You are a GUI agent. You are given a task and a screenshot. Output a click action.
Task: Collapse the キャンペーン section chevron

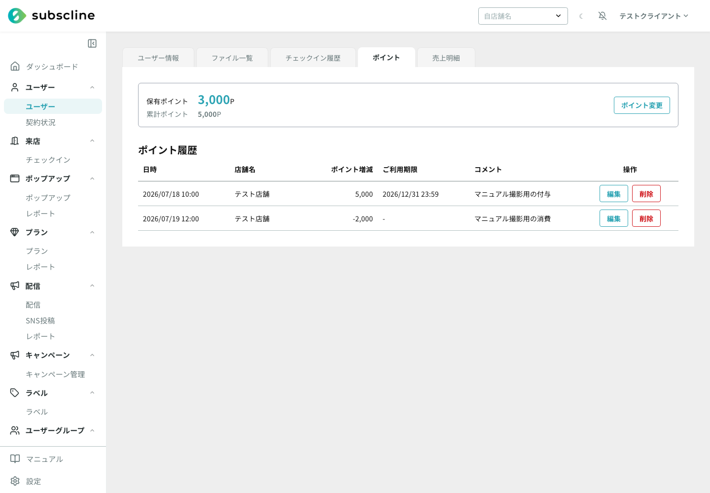pos(92,355)
